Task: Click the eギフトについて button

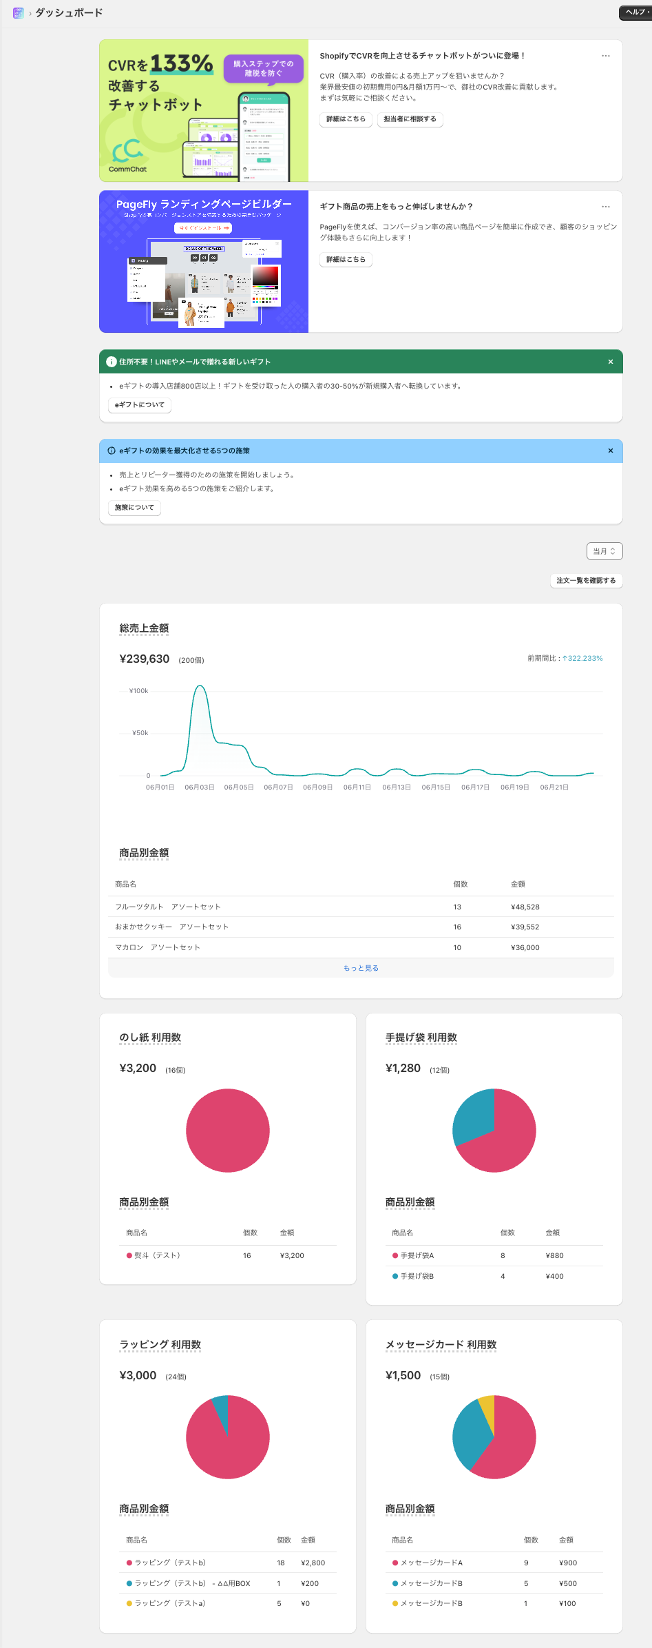Action: (x=140, y=405)
